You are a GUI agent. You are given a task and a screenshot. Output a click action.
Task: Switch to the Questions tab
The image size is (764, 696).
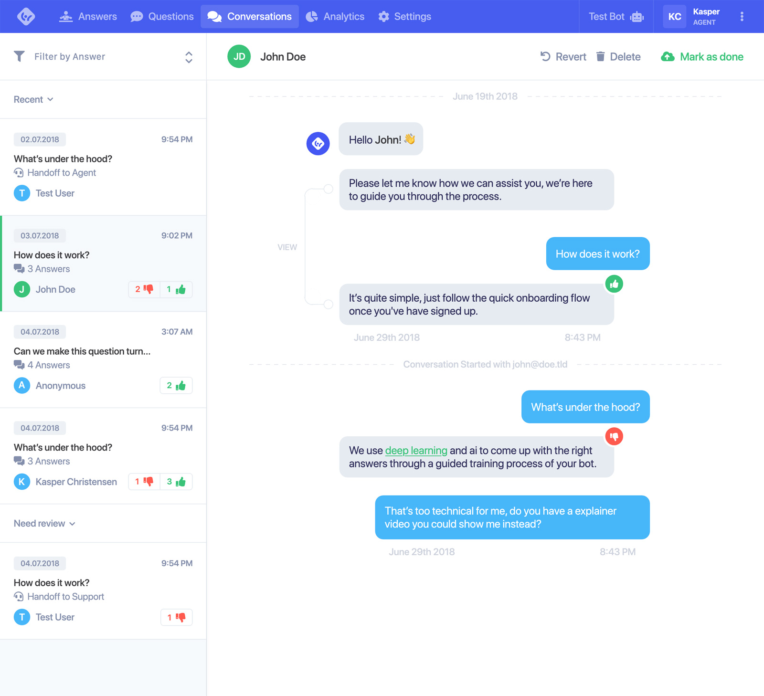pos(162,16)
